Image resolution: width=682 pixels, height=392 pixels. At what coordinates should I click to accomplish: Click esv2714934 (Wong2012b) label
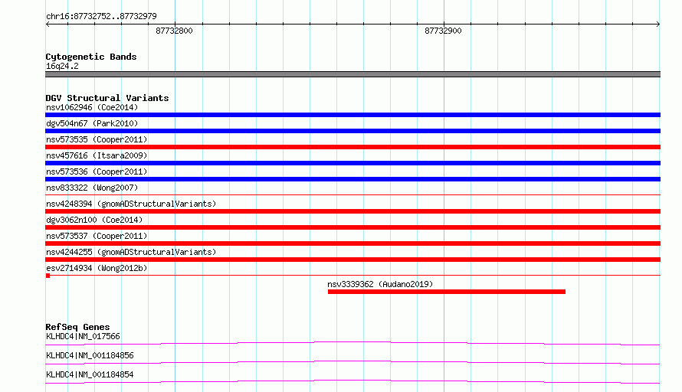click(97, 268)
